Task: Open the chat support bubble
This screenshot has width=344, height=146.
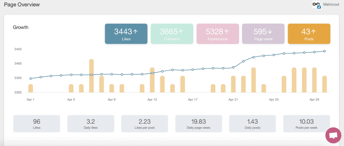Action: (333, 135)
